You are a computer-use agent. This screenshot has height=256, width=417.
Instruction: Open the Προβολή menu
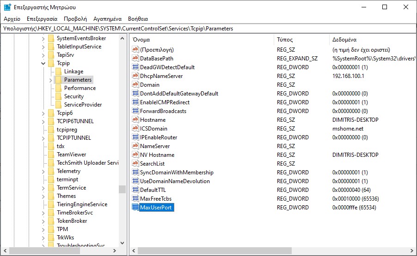click(x=75, y=19)
